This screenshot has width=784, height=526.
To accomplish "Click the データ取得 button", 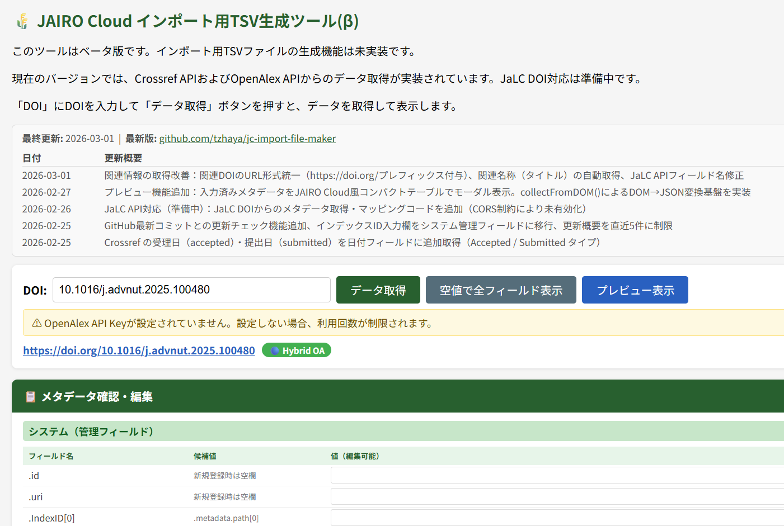I will [x=378, y=290].
